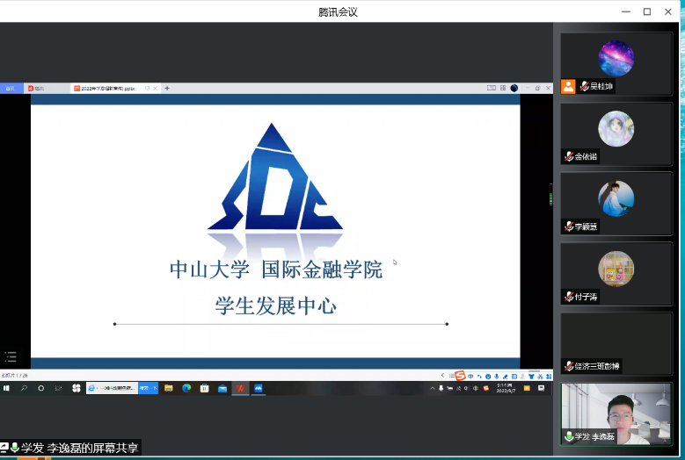Click the Sogou input method S icon

(x=459, y=376)
